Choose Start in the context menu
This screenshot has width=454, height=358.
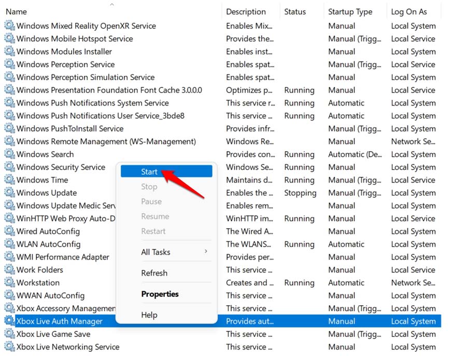point(166,171)
